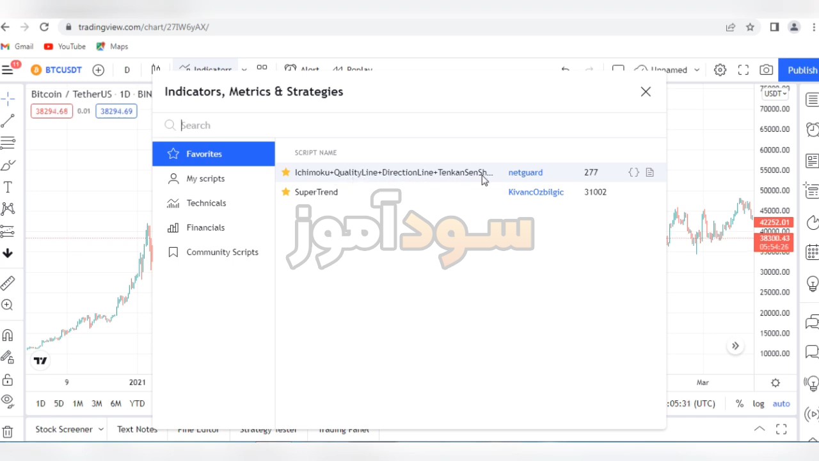Select the pattern drawing tool

pyautogui.click(x=8, y=209)
